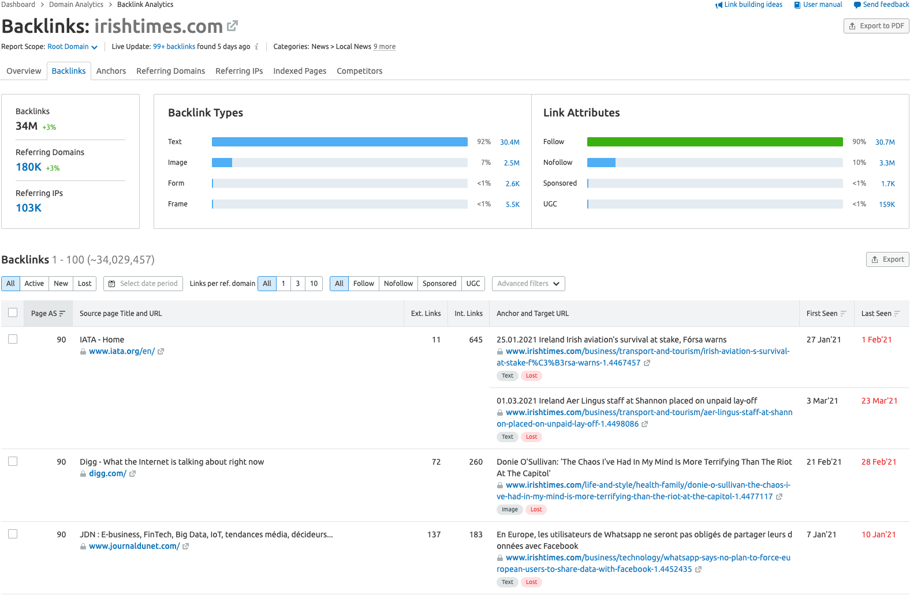This screenshot has height=599, width=910.
Task: Click the Image tag under Donie O'Sullivan anchor
Action: click(x=510, y=510)
